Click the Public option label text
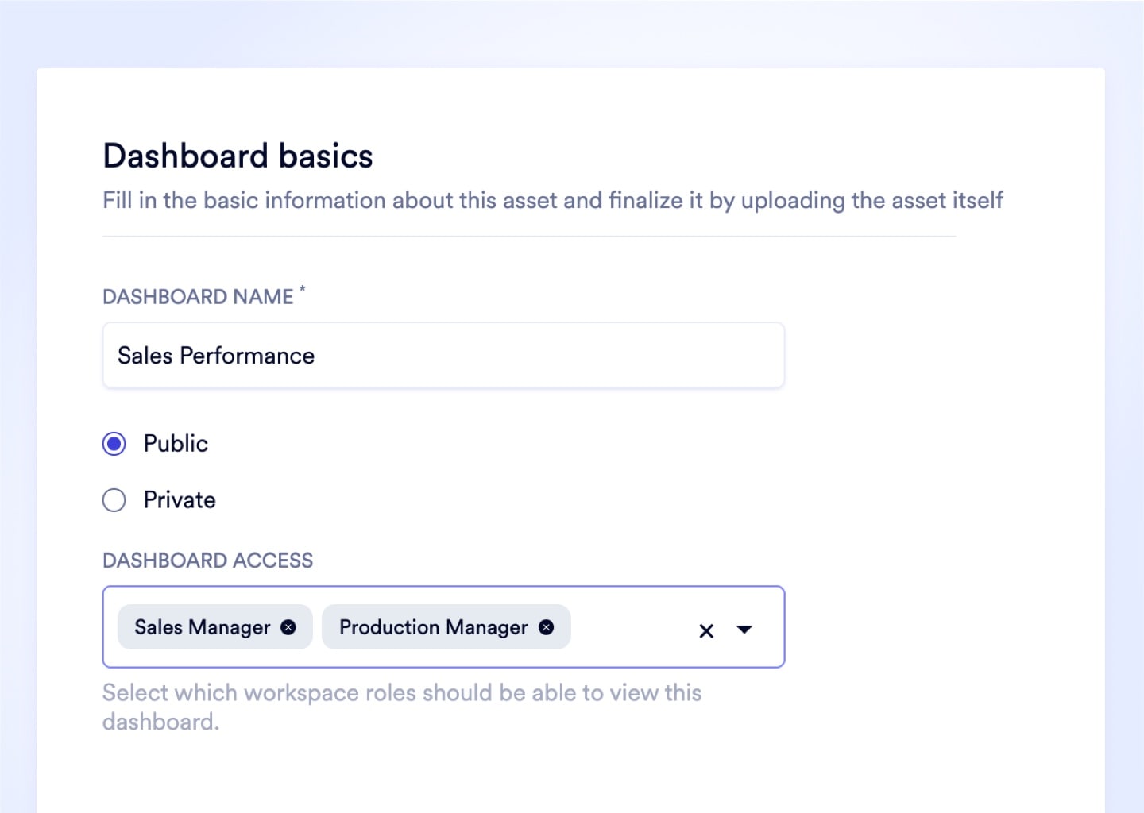1144x813 pixels. pyautogui.click(x=176, y=444)
